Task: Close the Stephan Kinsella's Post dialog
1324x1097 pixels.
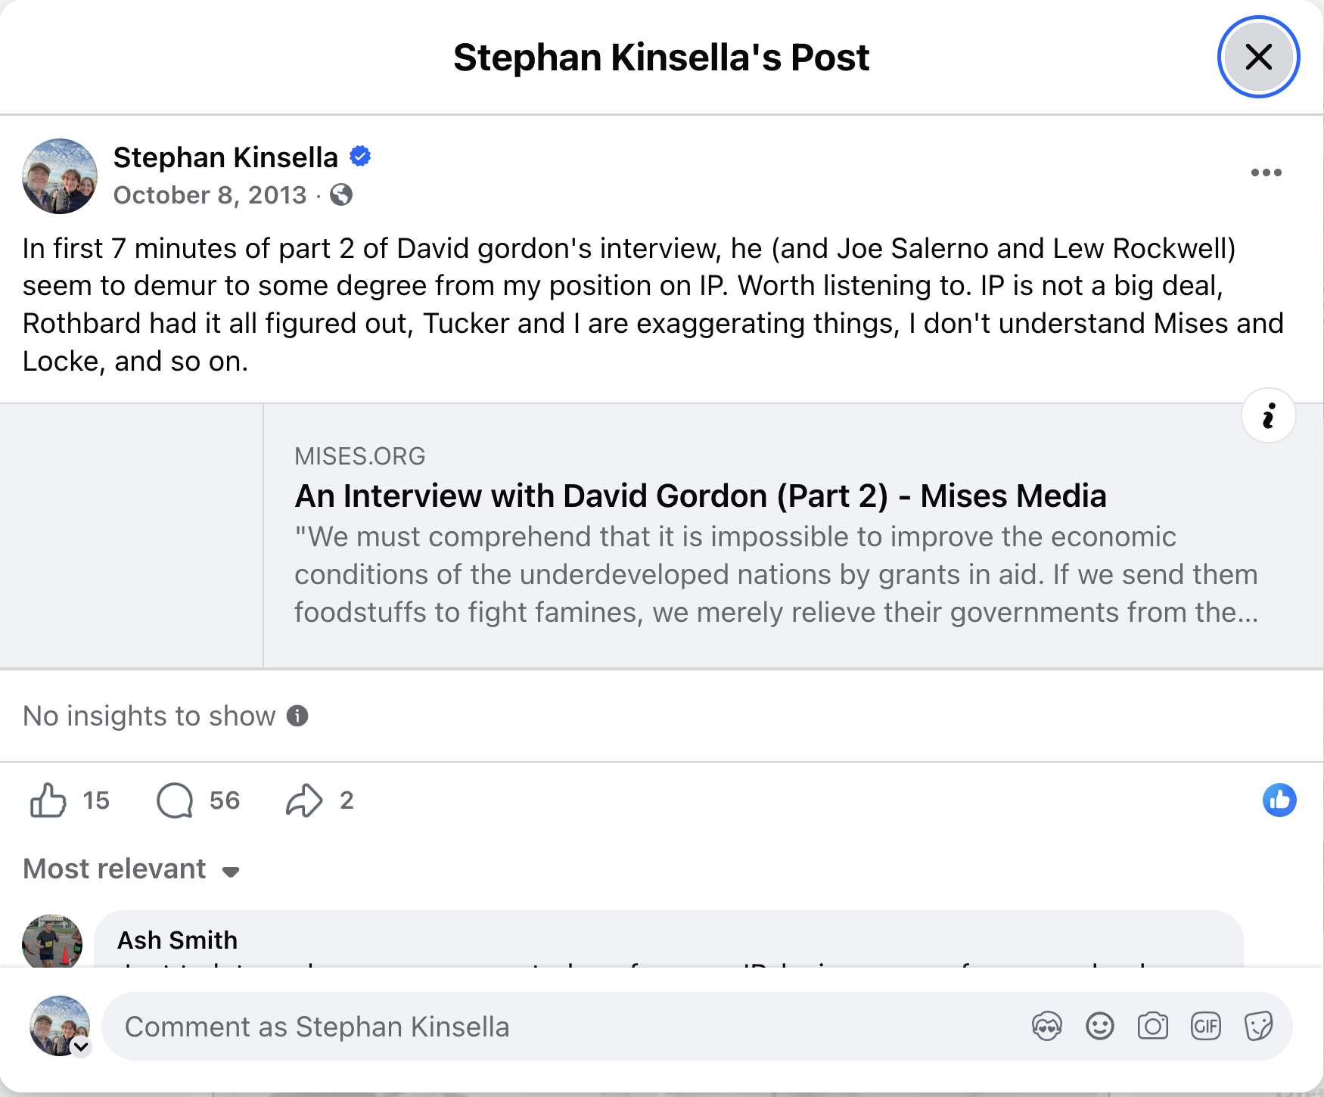Action: 1258,57
